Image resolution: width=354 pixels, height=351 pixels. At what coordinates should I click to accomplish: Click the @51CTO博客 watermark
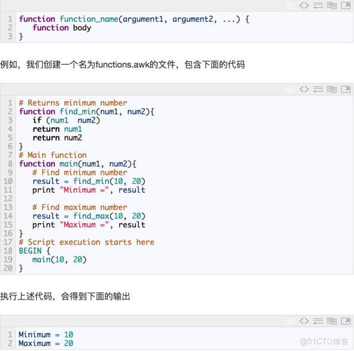pos(324,341)
